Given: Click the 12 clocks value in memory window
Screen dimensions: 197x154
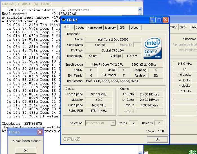Looking at the screenshot, I should (185, 91).
